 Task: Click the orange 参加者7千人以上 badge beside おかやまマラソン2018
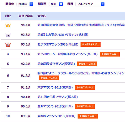91,44
